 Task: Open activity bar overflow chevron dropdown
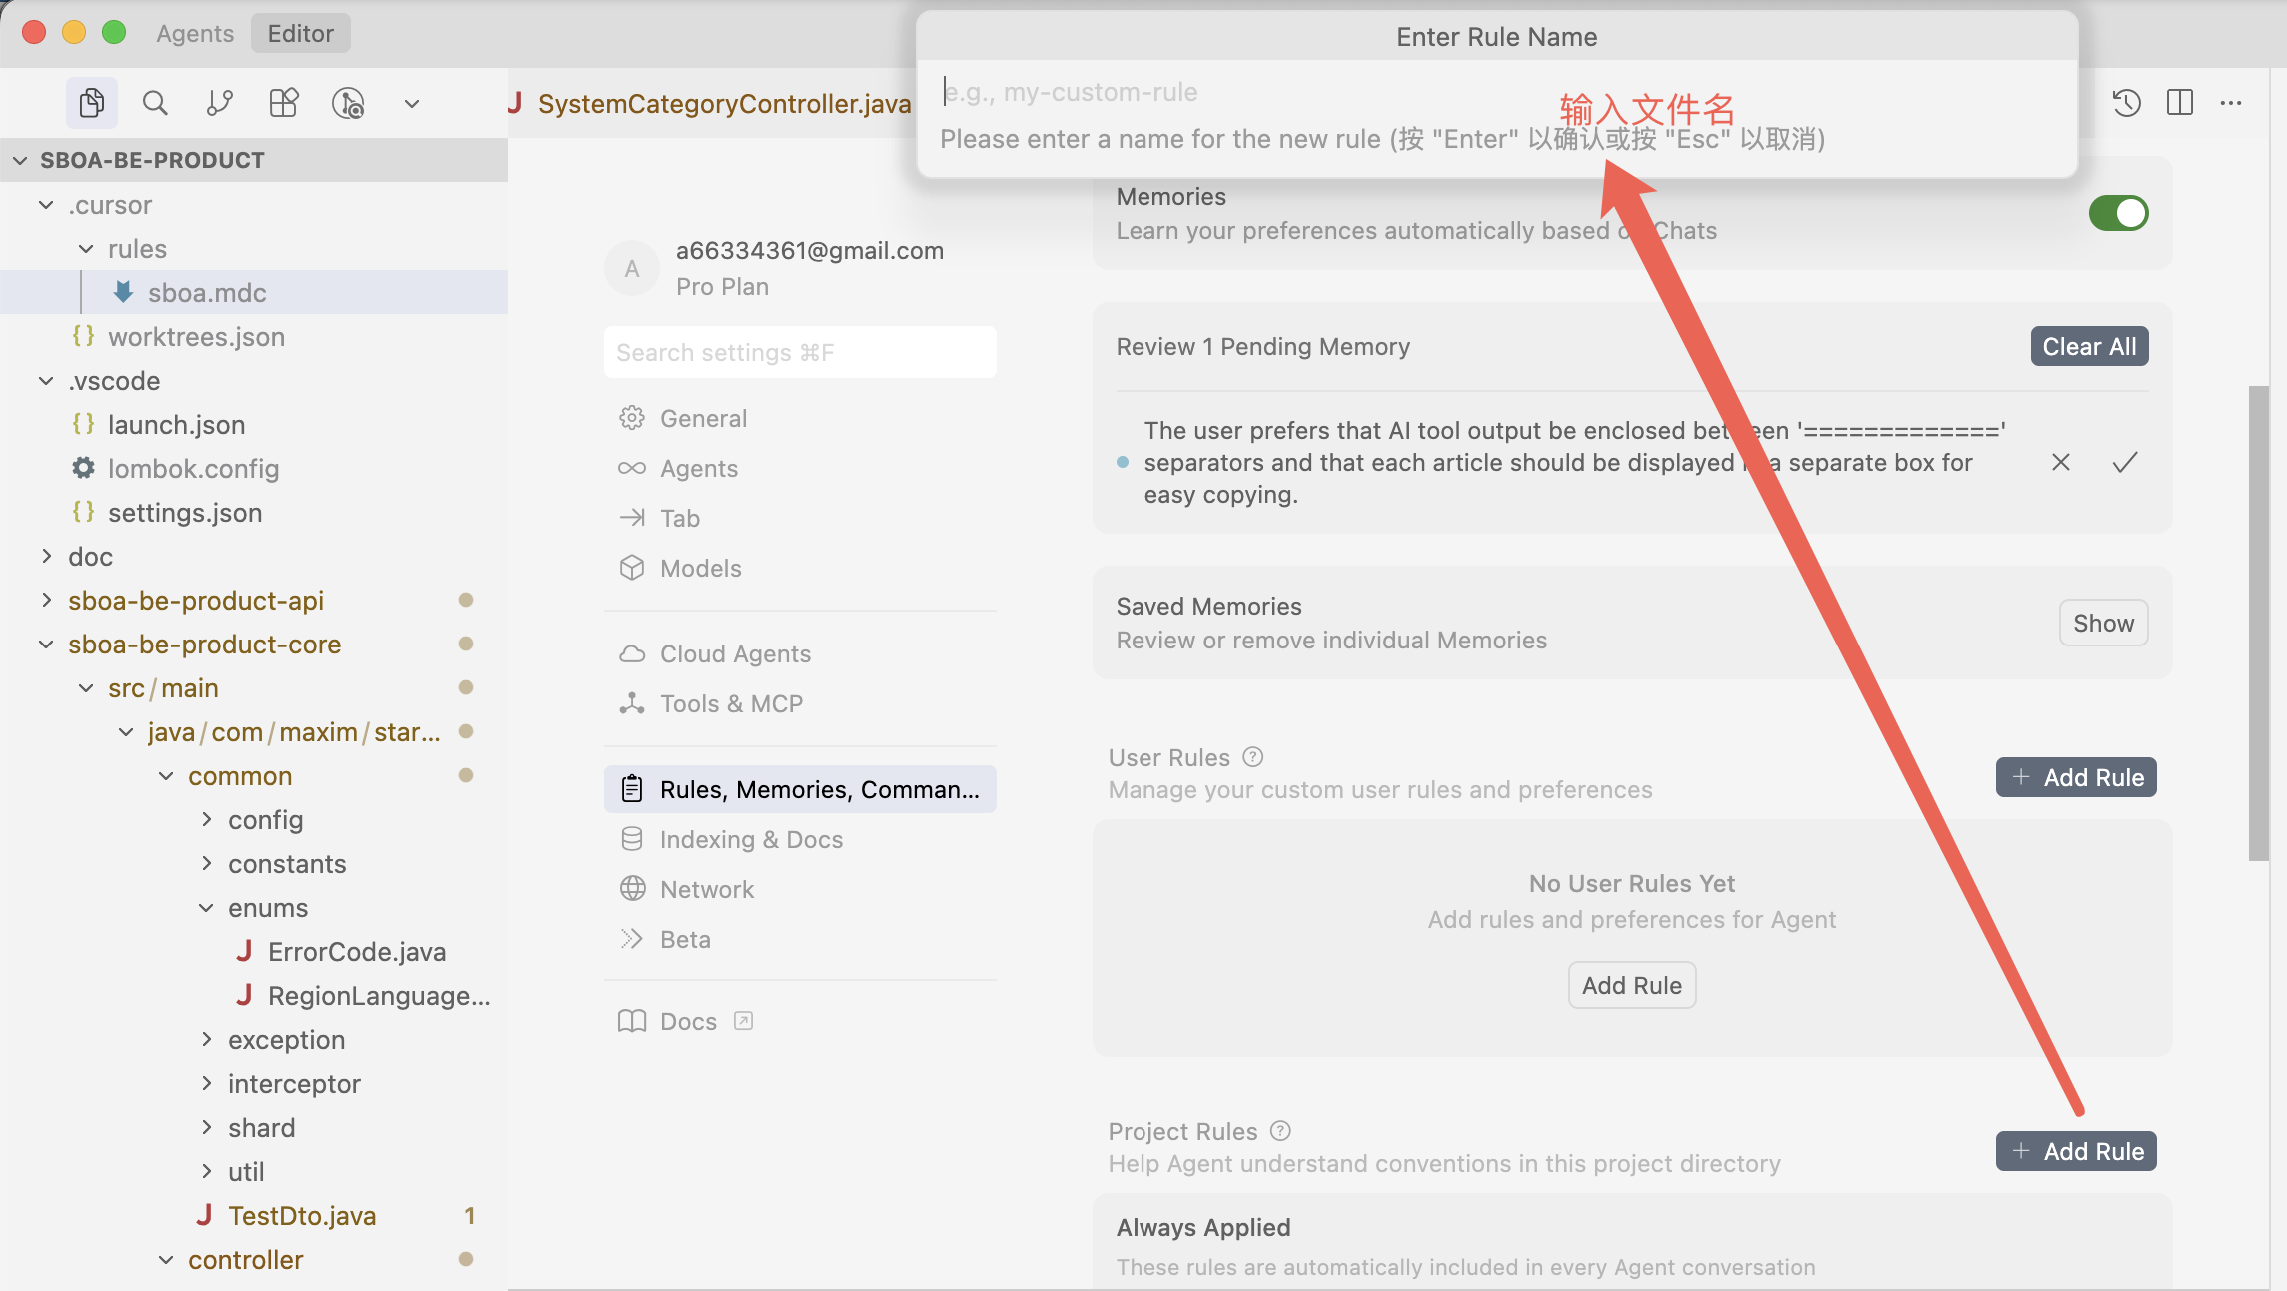click(411, 103)
